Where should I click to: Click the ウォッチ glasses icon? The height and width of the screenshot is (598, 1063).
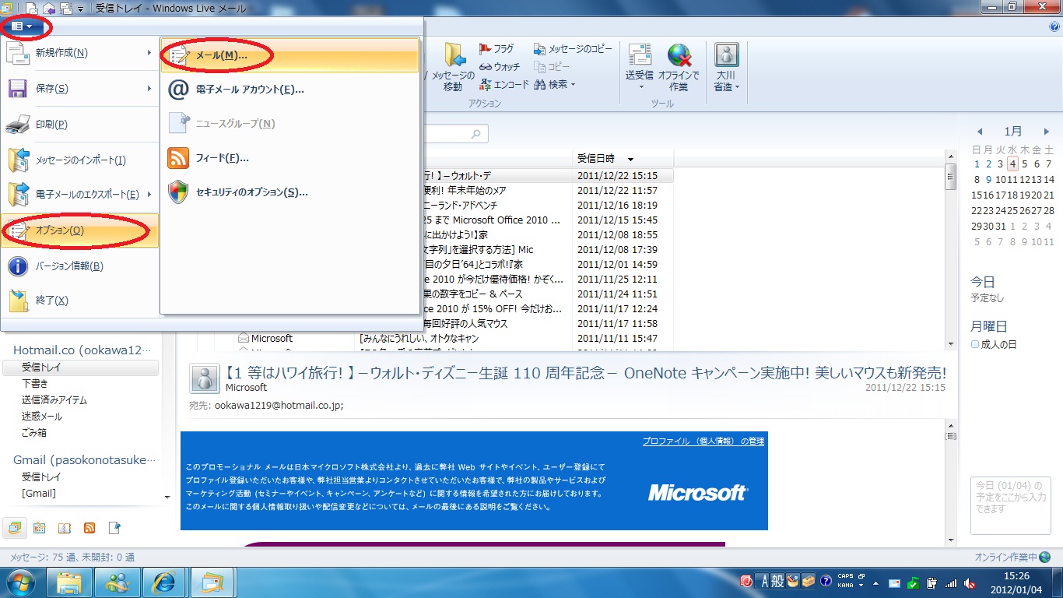point(486,67)
